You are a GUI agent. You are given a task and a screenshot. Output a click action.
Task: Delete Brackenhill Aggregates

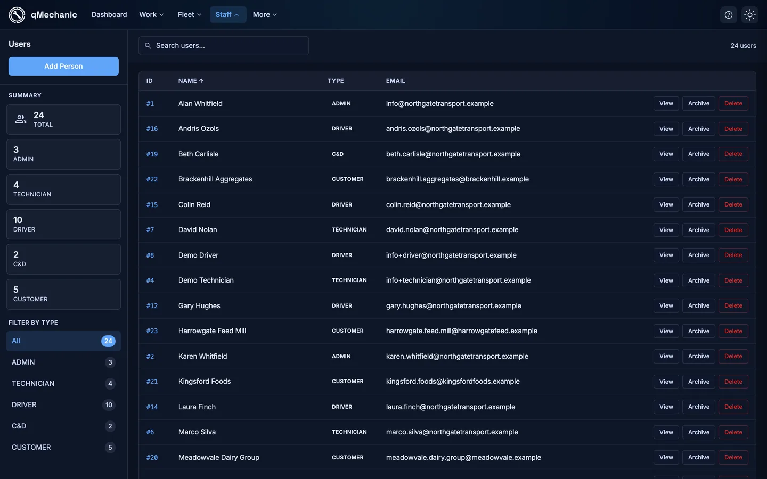733,179
